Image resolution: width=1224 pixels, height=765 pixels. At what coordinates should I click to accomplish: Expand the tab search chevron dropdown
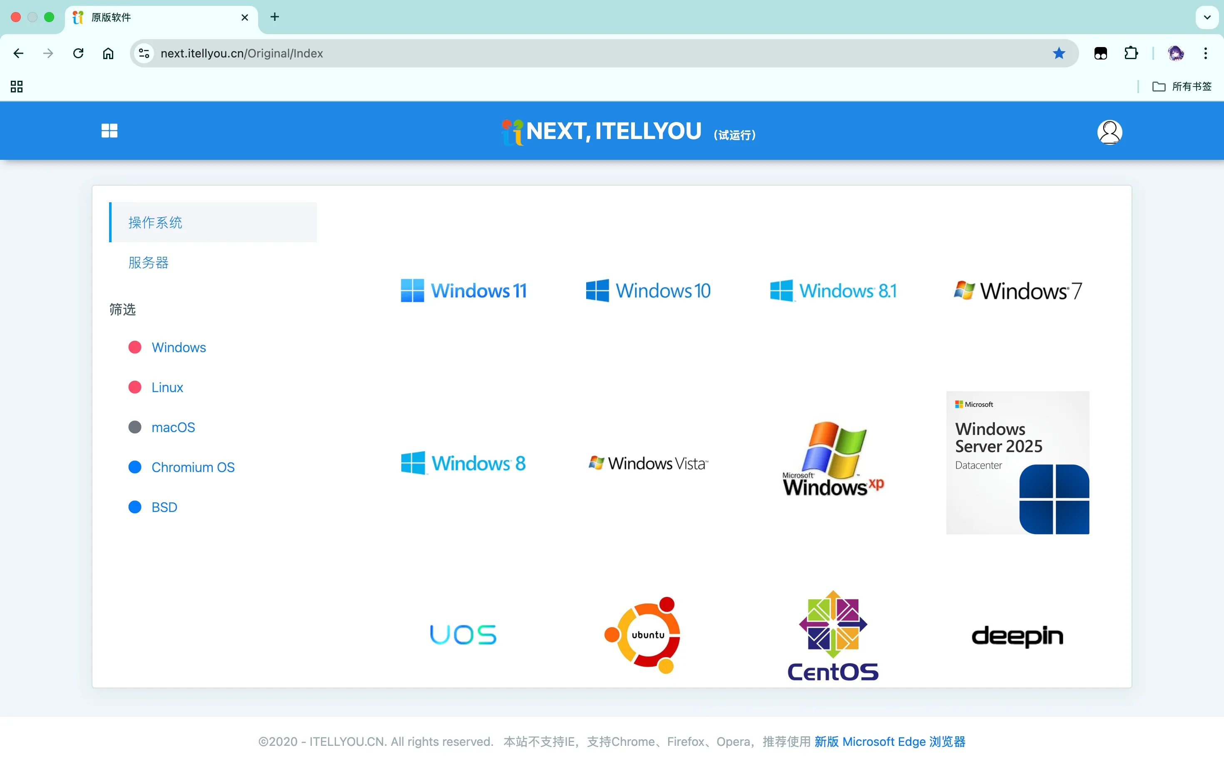[1207, 17]
